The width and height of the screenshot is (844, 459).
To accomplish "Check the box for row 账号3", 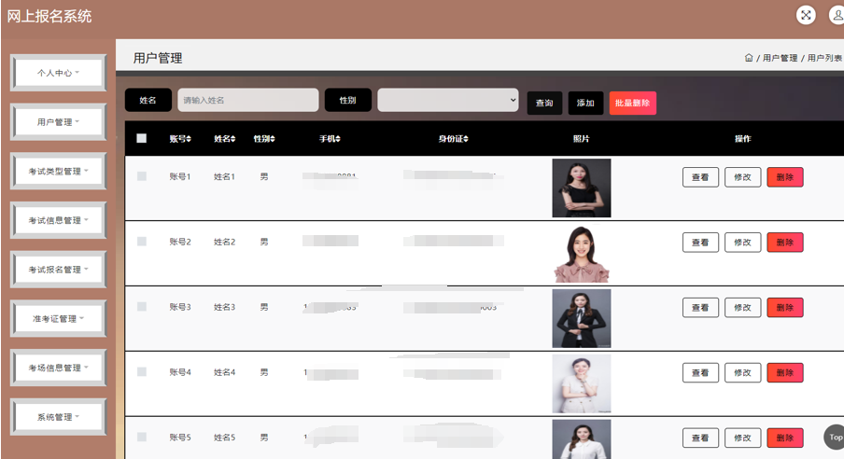I will (142, 307).
